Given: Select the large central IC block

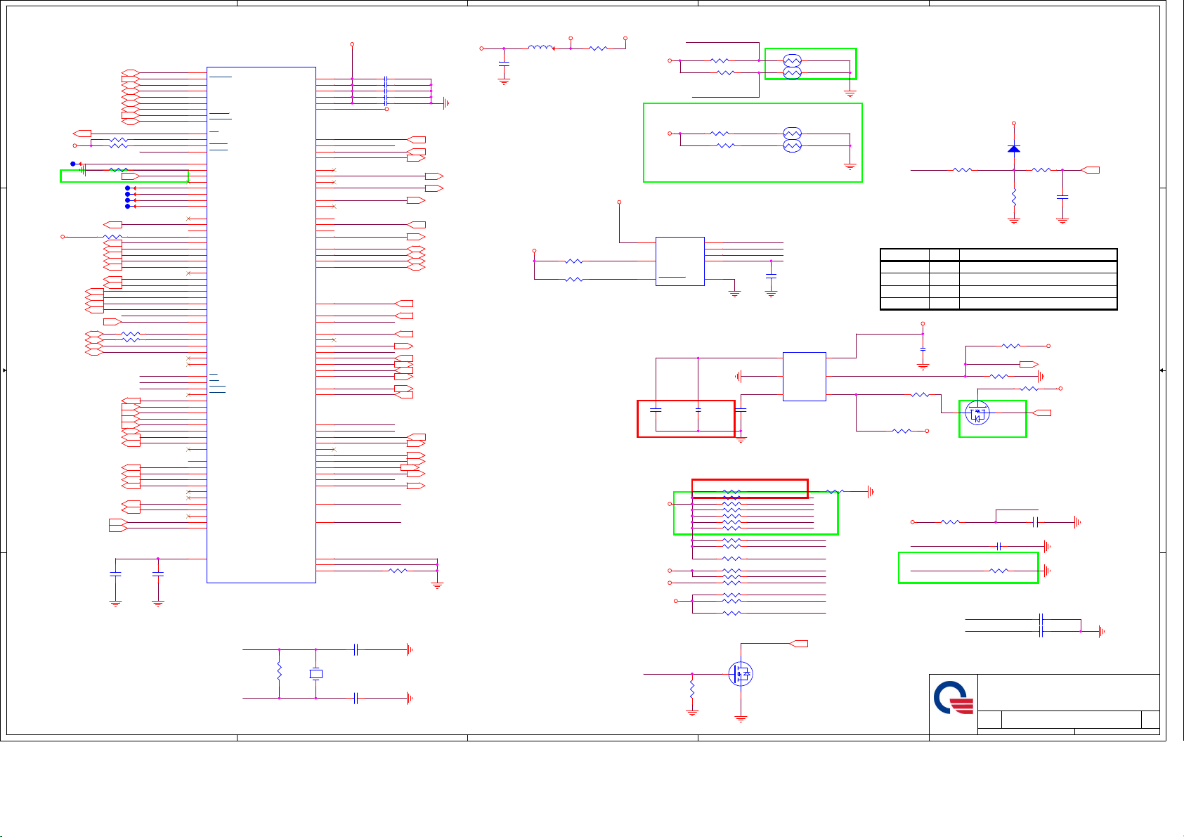Looking at the screenshot, I should (x=261, y=325).
